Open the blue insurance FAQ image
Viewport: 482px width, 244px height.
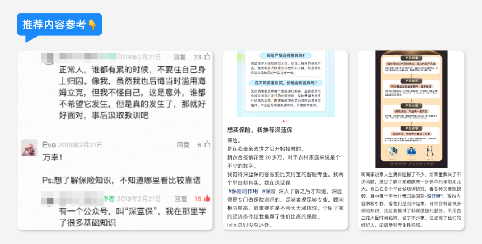coord(286,84)
